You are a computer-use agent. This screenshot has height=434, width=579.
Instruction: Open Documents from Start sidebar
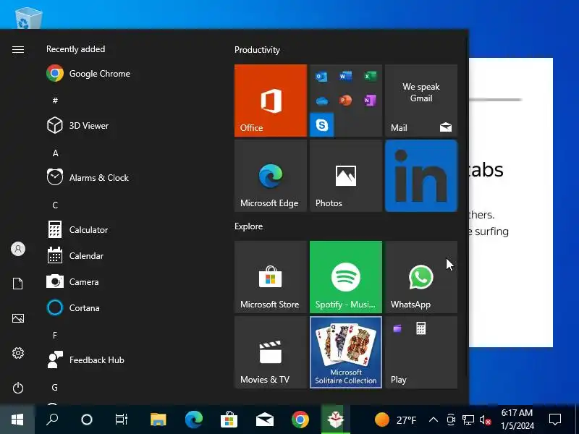[x=17, y=284]
